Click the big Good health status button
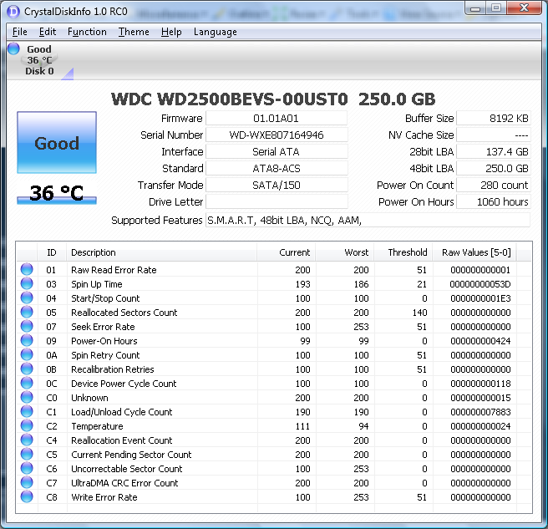548x529 pixels. point(57,142)
